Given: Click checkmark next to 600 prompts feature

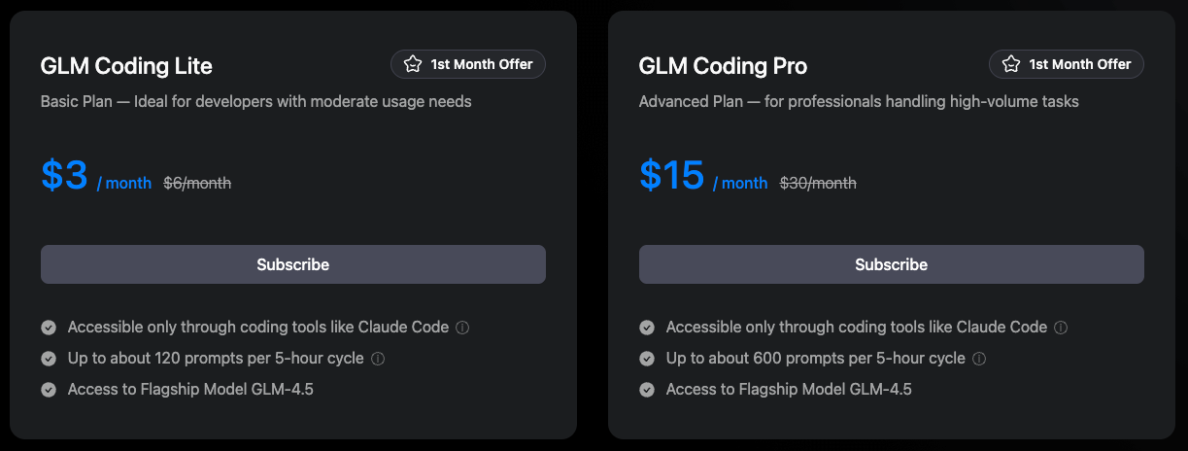Looking at the screenshot, I should [x=647, y=359].
